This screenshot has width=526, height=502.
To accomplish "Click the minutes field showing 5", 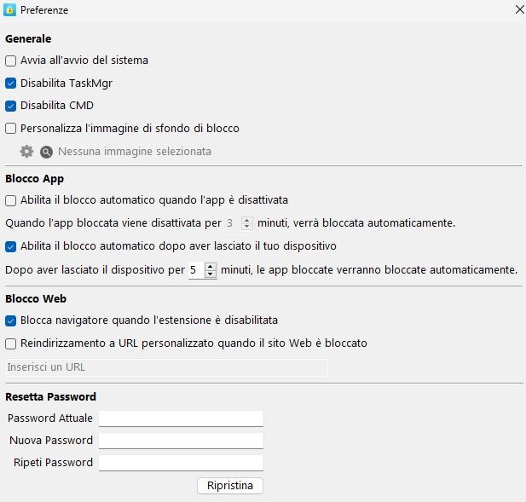I will click(x=195, y=270).
